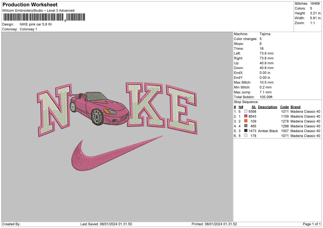323x228 pixels.
Task: Click the Height value 3.21 in
Action: pyautogui.click(x=315, y=13)
